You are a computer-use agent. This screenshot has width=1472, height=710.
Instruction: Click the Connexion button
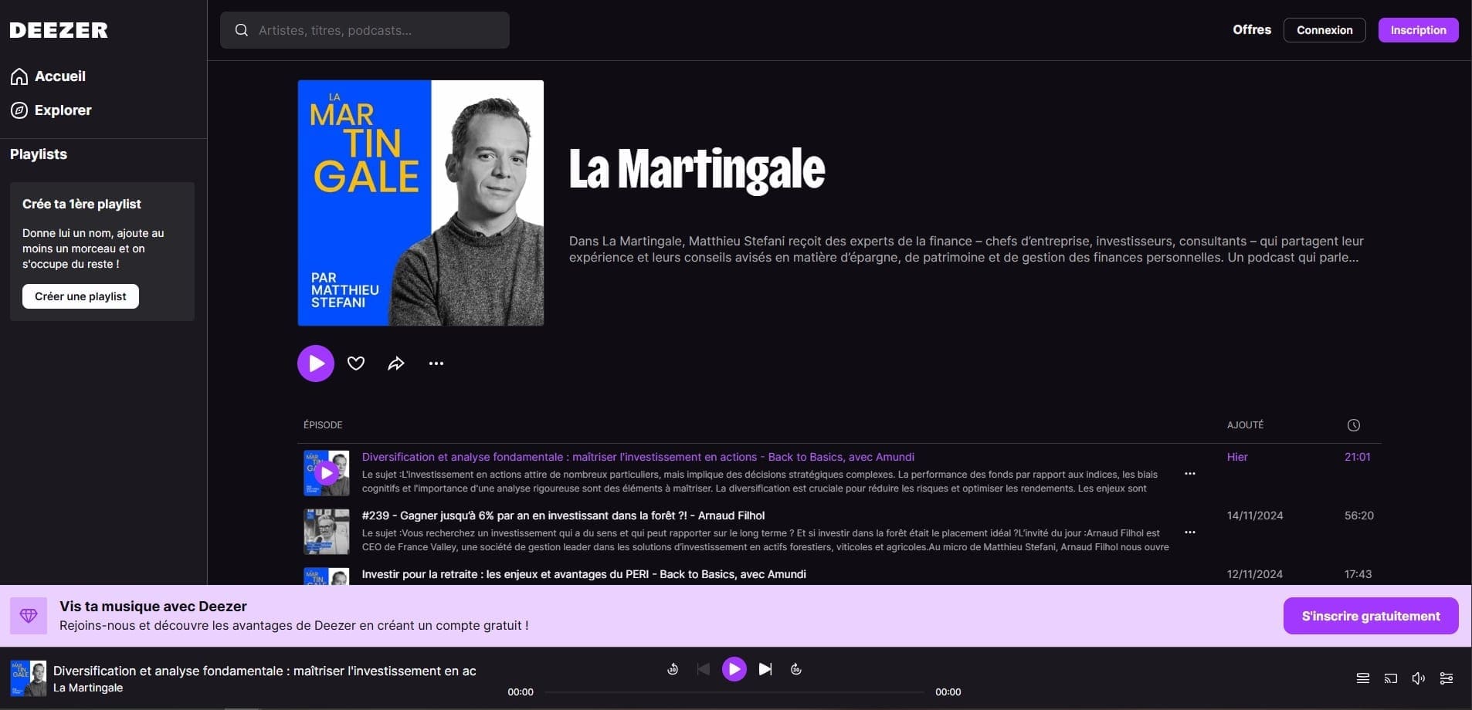point(1324,30)
